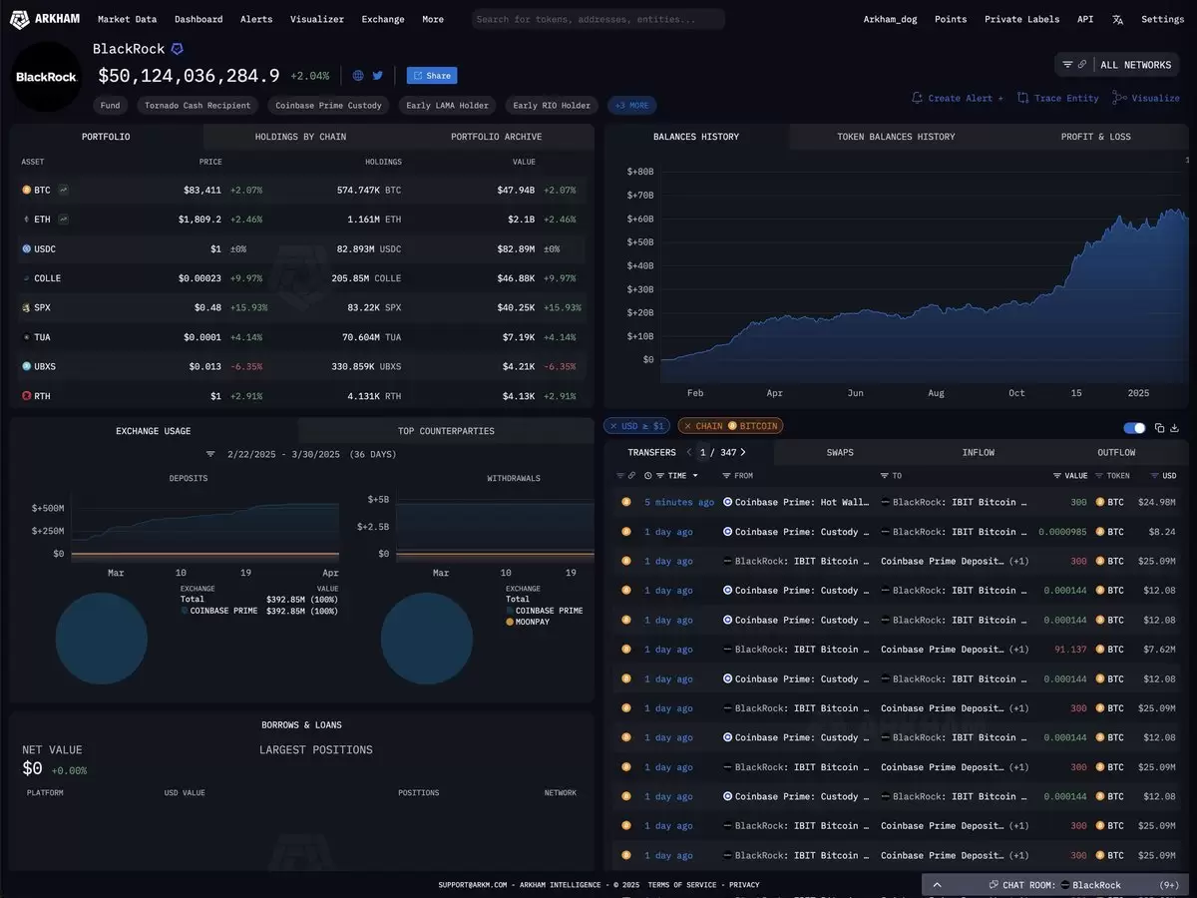Switch to the TOP COUNTERPARTIES tab
The image size is (1197, 898).
click(446, 431)
